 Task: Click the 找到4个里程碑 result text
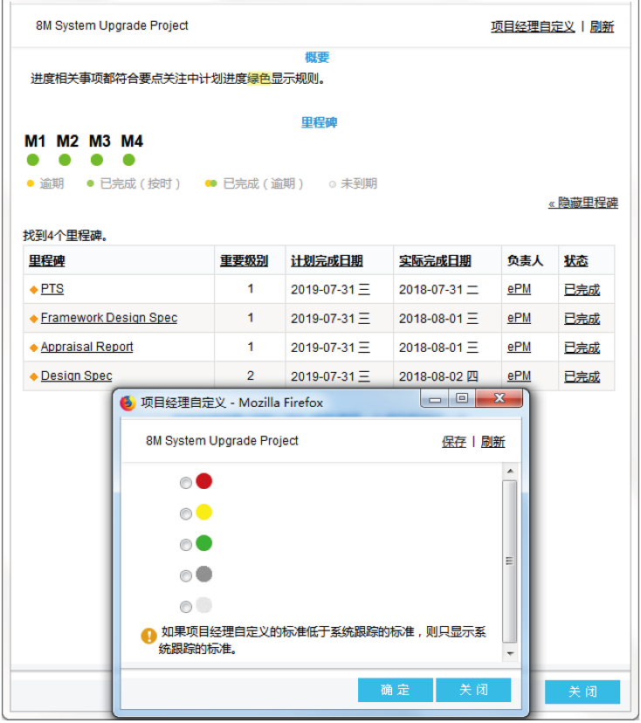[65, 236]
